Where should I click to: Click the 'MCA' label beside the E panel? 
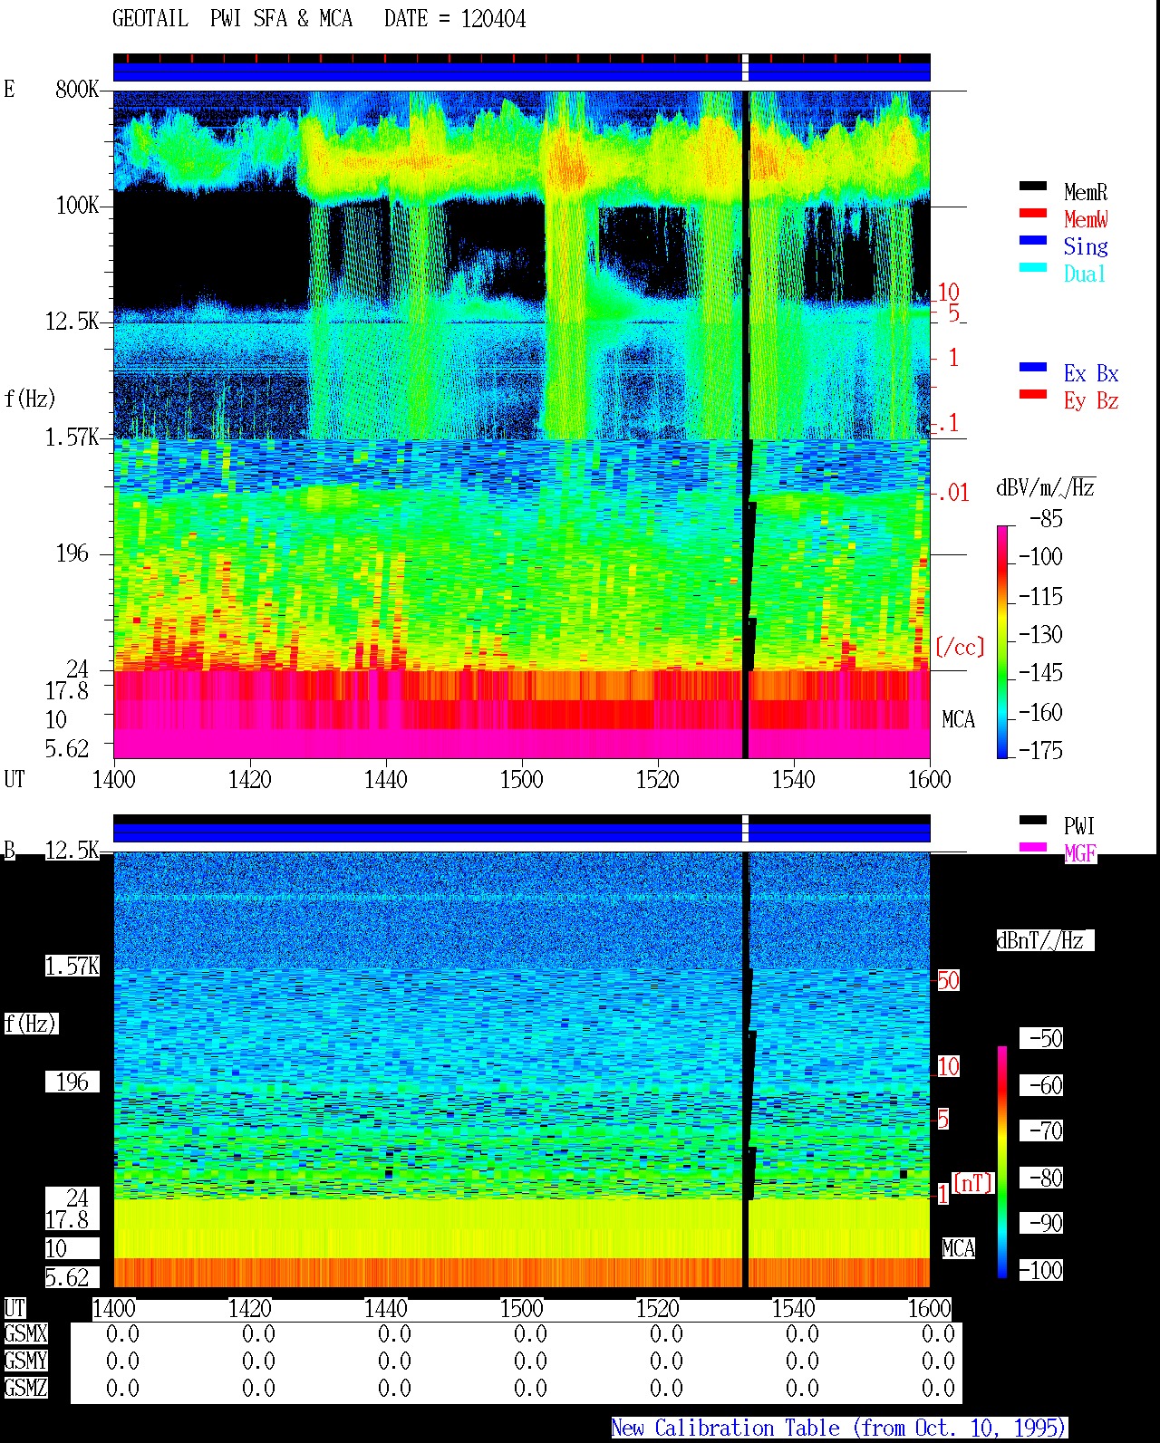(x=958, y=719)
